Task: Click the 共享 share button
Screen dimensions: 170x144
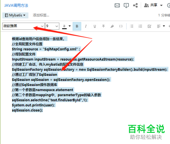Action: coord(151,5)
